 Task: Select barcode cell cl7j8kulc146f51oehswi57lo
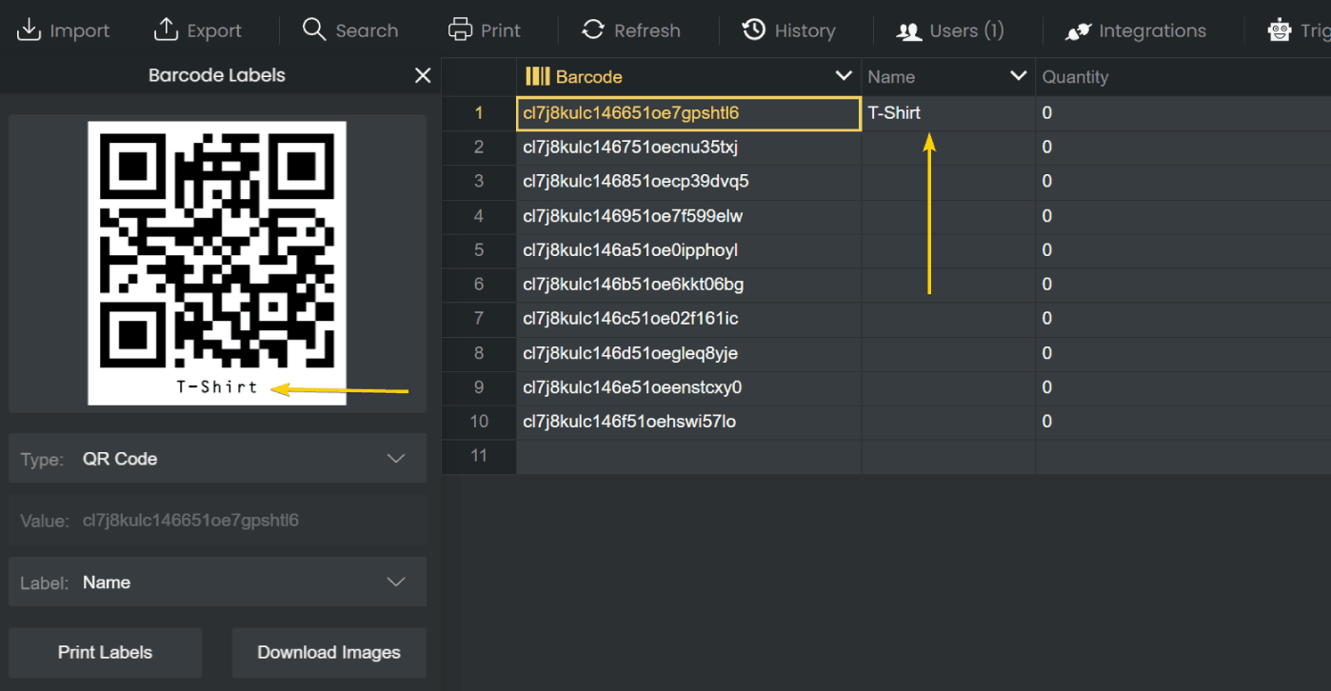point(689,422)
